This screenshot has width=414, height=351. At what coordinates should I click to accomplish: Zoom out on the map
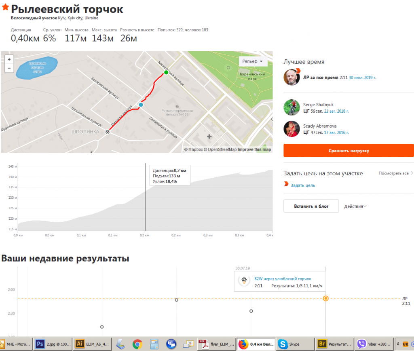click(x=9, y=68)
